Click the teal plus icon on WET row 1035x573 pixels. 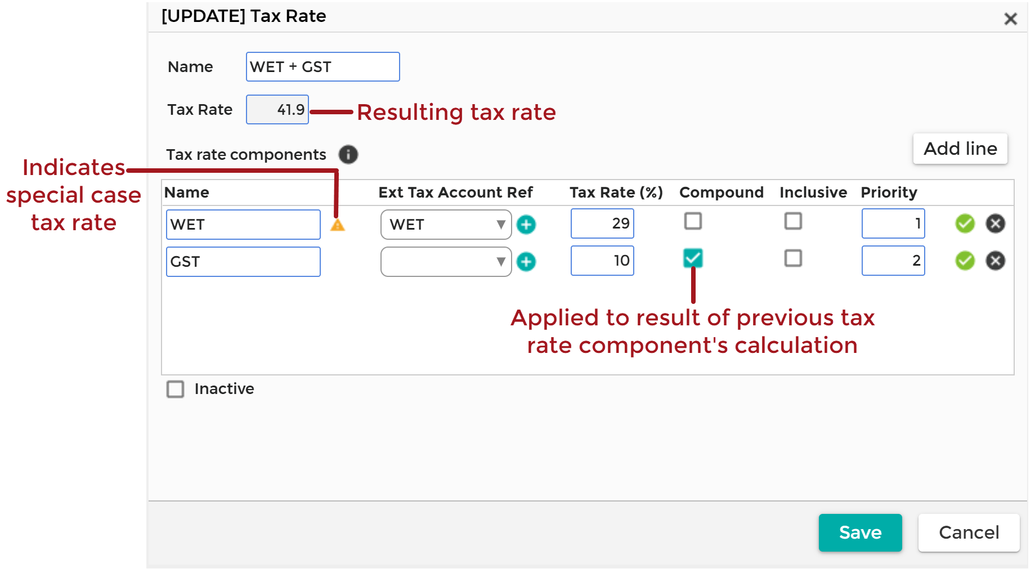(x=526, y=225)
